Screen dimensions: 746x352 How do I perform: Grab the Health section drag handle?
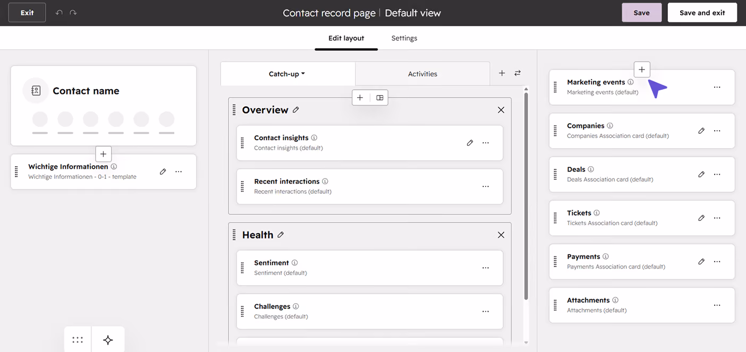pos(234,235)
